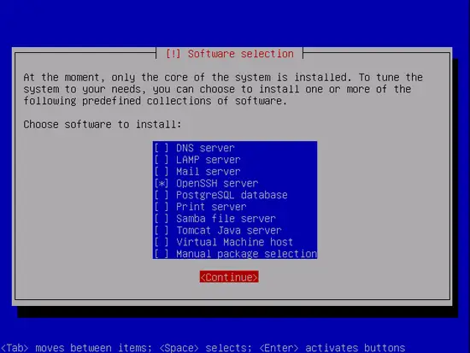Select the 'PostgreSQL database' label text
Screen dimensions: 470x353
pos(232,195)
